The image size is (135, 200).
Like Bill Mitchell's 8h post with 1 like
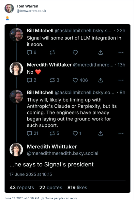77,133
